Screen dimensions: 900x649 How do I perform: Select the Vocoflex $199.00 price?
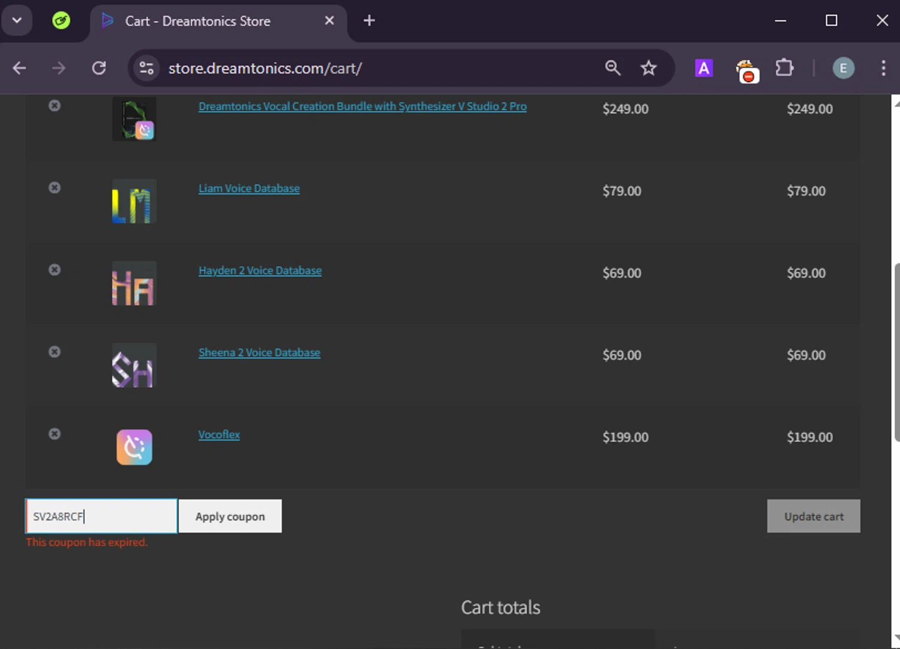625,437
